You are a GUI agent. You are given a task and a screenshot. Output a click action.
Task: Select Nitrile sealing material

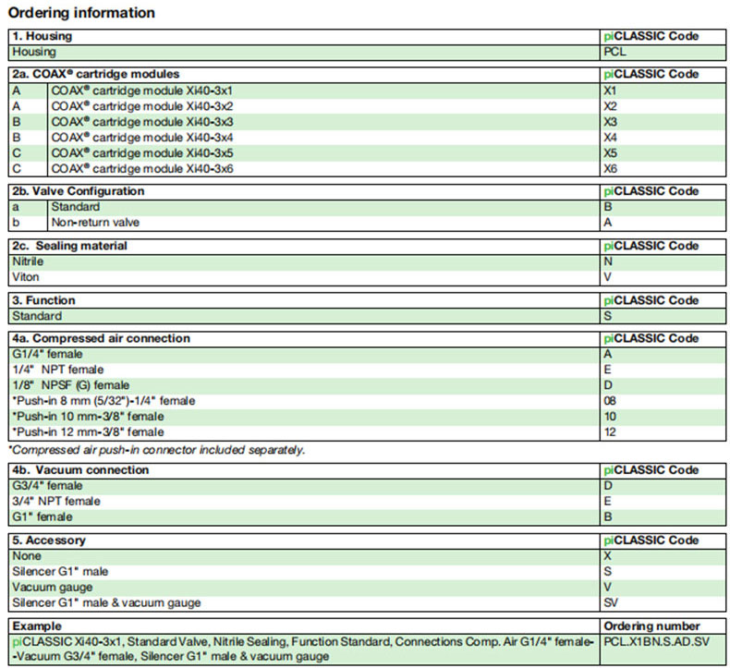[x=28, y=261]
